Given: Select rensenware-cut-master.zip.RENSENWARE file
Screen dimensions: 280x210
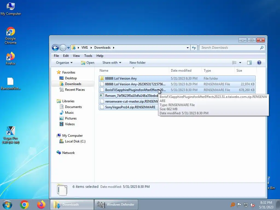Looking at the screenshot, I should (x=129, y=101).
